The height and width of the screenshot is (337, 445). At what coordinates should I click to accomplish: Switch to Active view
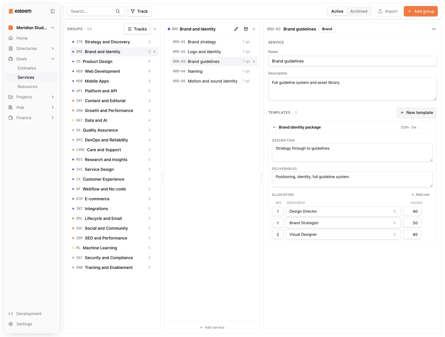[337, 11]
